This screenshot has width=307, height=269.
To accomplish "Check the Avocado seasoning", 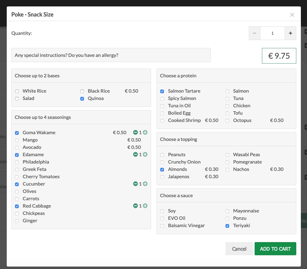I will (x=17, y=147).
